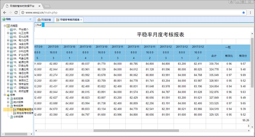Click the report icon on 平稳率考核月报表 tab

[58, 20]
